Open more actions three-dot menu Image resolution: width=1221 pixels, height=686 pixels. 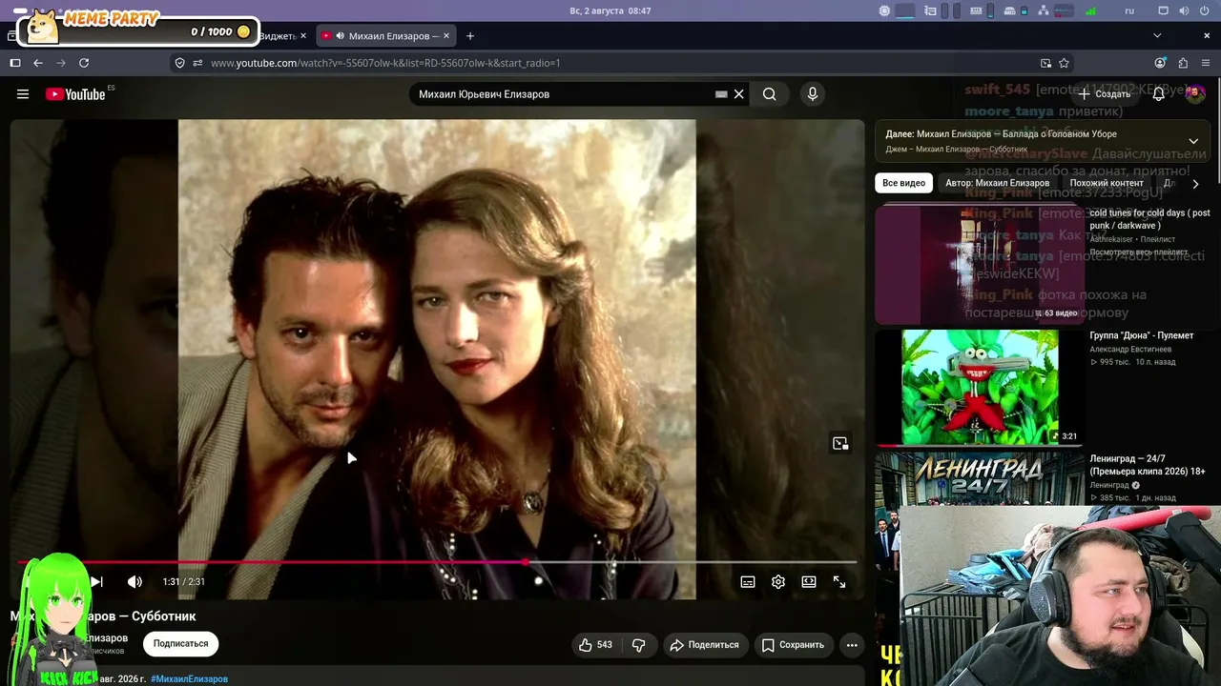852,645
